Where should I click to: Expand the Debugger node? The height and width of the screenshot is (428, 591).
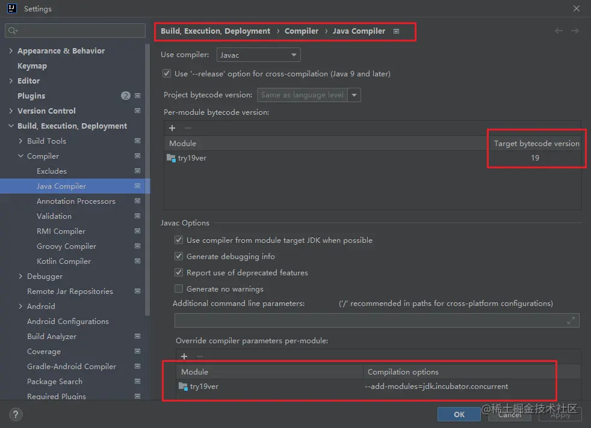pos(20,277)
